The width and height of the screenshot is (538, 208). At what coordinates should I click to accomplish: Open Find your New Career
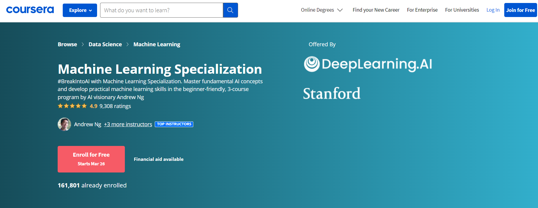tap(376, 10)
